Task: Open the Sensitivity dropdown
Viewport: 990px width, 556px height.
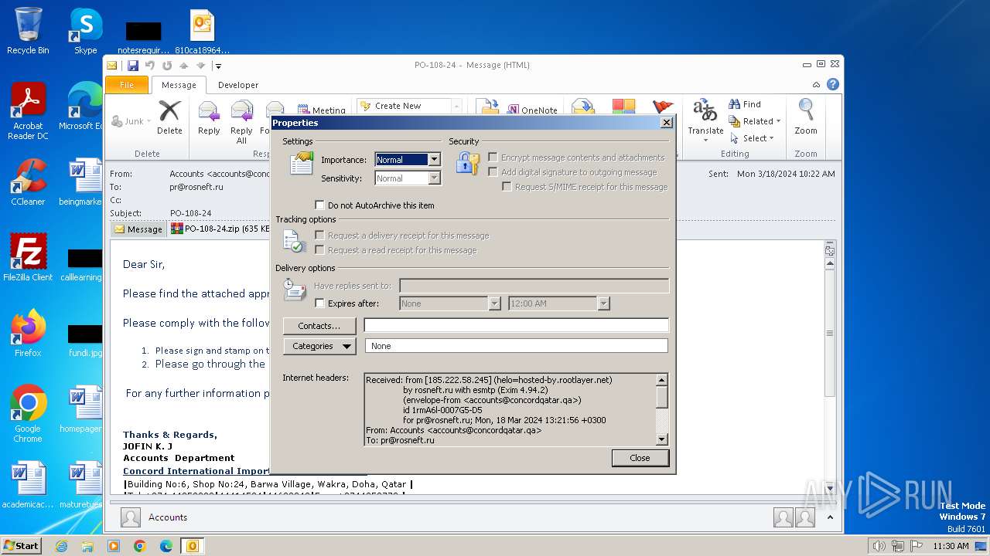Action: tap(434, 178)
